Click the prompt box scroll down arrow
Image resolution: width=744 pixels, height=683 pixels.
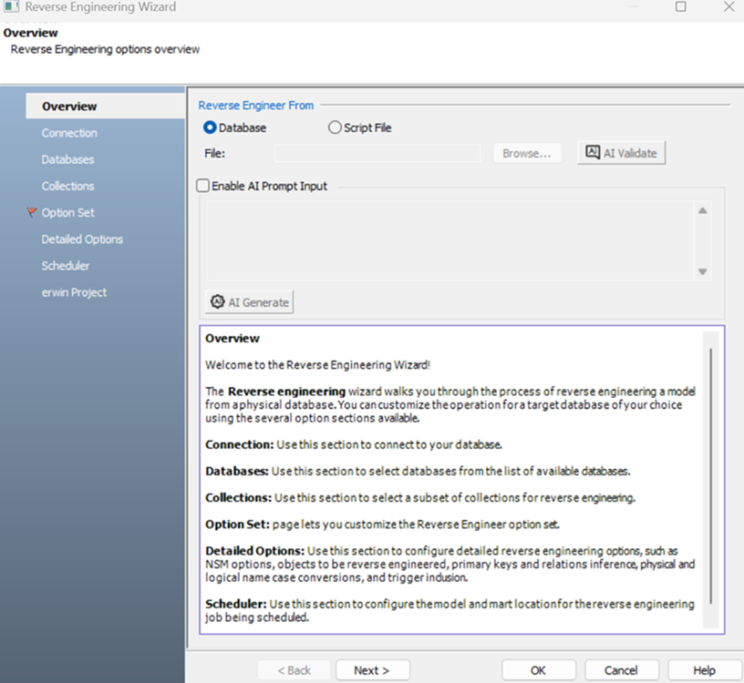pos(702,271)
